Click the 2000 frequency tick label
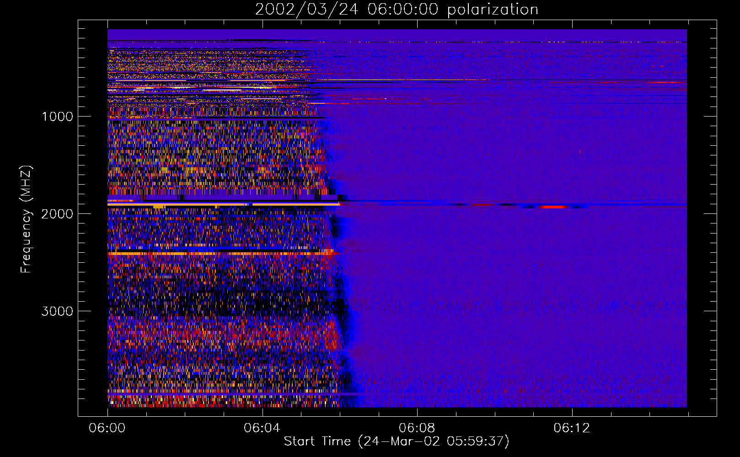 pyautogui.click(x=57, y=214)
